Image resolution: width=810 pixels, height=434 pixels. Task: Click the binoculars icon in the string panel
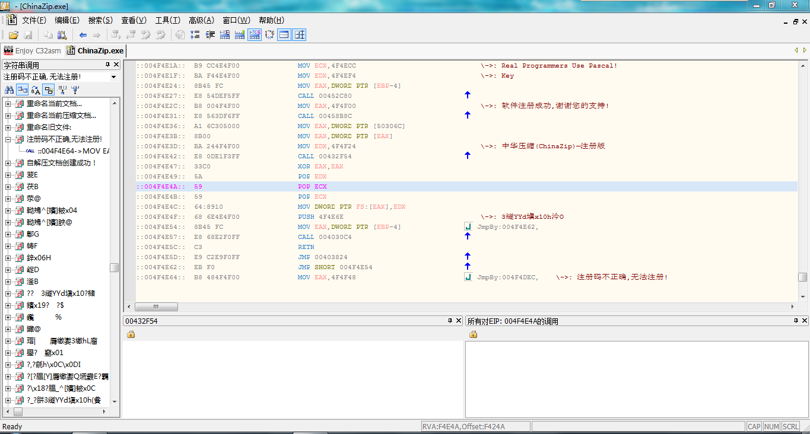coord(9,90)
